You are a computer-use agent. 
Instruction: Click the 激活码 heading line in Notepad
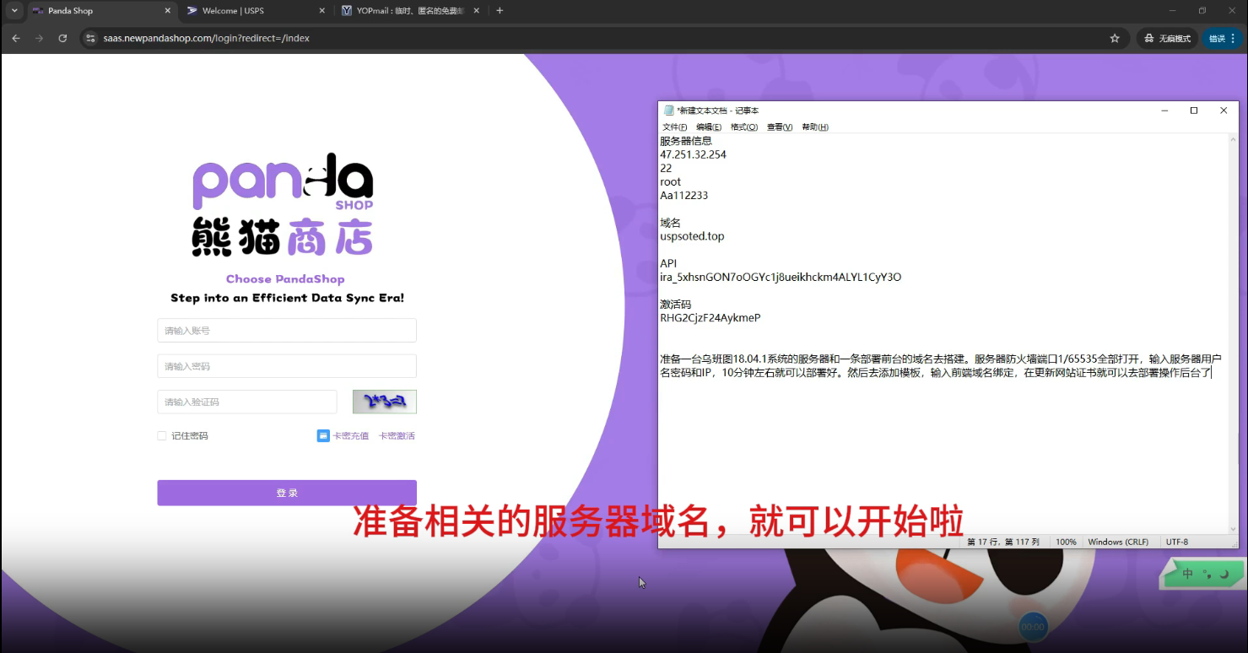pyautogui.click(x=676, y=304)
